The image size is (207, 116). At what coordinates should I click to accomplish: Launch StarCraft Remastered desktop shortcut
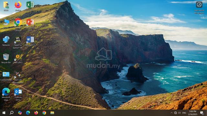point(18,77)
